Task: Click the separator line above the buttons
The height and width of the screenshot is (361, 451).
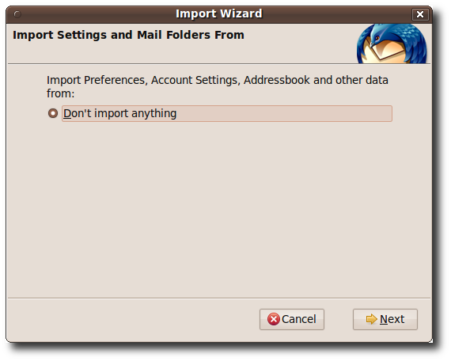Action: coord(219,298)
